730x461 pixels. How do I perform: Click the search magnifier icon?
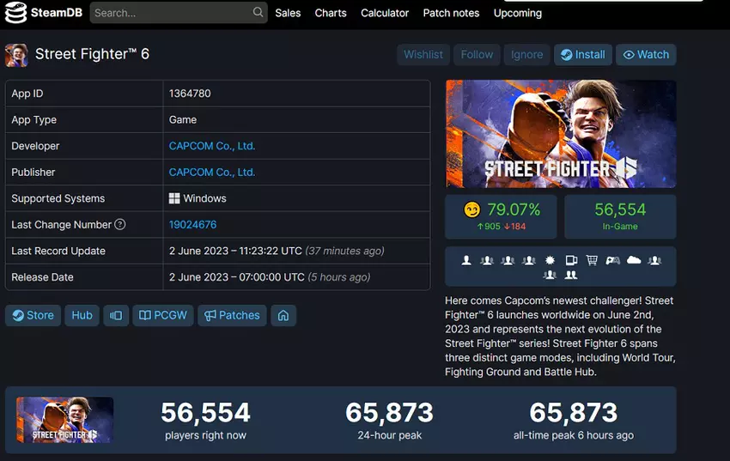coord(258,13)
